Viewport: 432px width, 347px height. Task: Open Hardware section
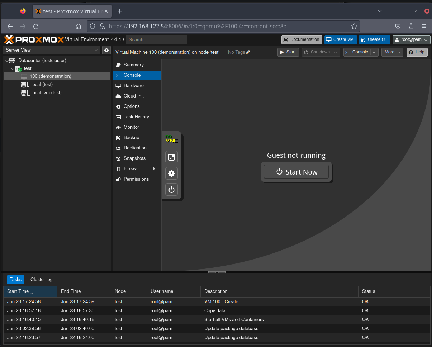(137, 86)
